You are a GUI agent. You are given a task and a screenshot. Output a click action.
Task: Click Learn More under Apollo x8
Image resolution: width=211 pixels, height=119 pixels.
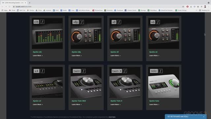pos(115,56)
